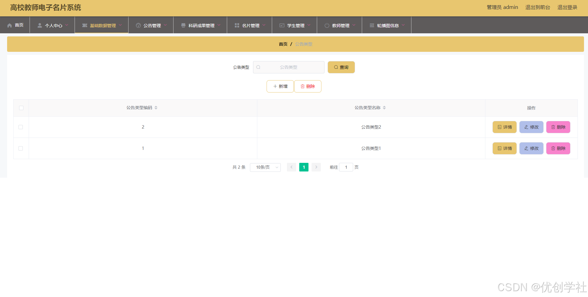Click the 公告类型 search input field
This screenshot has width=588, height=297.
(289, 67)
